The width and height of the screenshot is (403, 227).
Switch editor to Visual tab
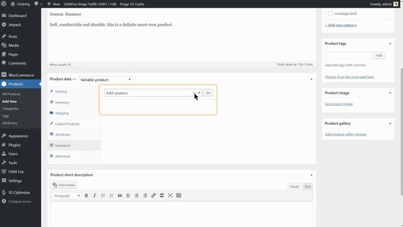pos(294,187)
